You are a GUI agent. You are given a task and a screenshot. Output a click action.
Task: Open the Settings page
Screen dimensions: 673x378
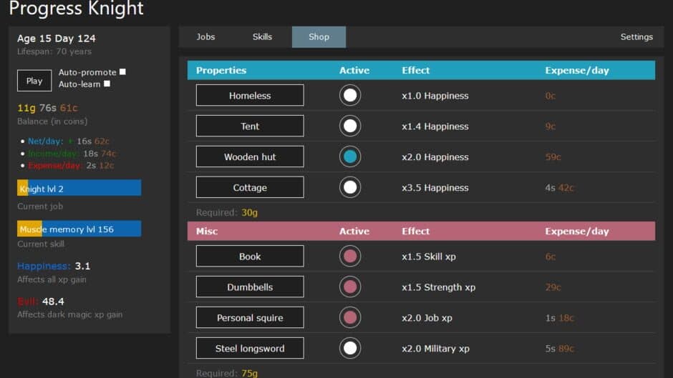click(636, 37)
